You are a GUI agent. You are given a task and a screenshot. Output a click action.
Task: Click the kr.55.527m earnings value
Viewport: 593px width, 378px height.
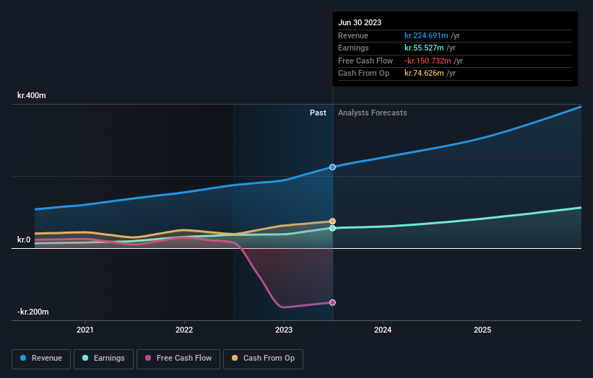424,48
